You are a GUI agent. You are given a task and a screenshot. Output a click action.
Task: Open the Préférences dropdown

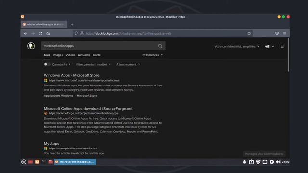[153, 55]
